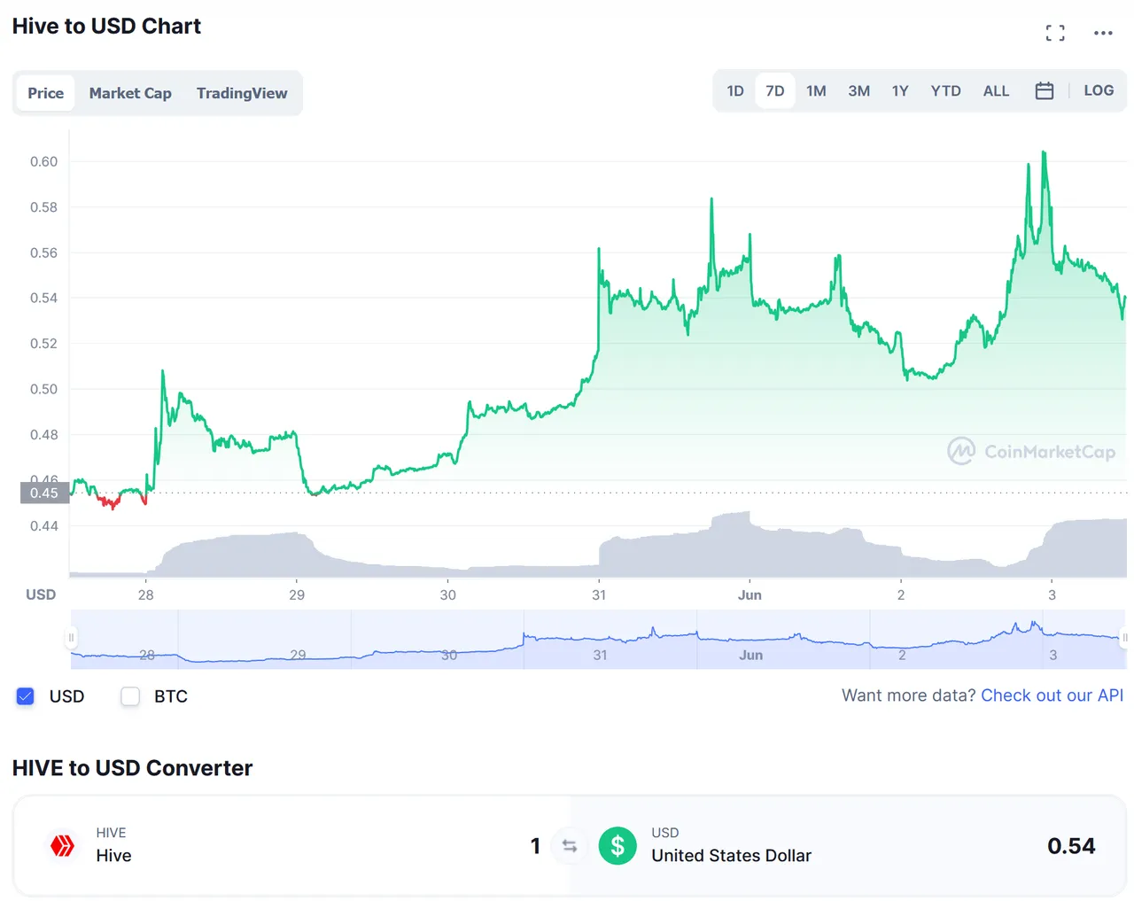Select the YTD time range
This screenshot has width=1134, height=901.
tap(945, 91)
